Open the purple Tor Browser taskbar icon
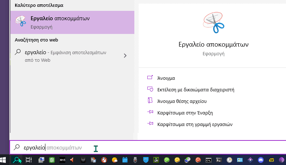 point(282,160)
